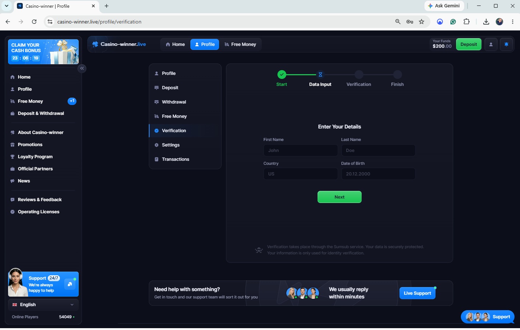Open Loyalty Program in sidebar
This screenshot has height=330, width=520.
click(35, 157)
